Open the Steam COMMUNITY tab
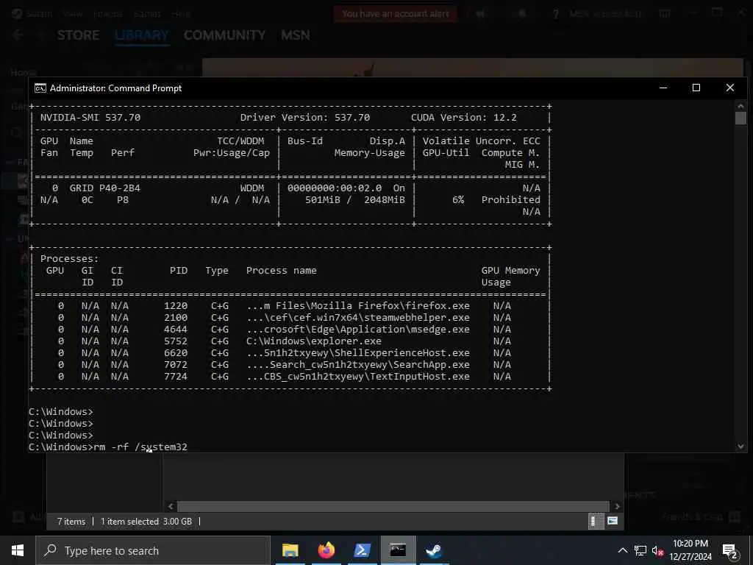The width and height of the screenshot is (753, 565). coord(224,35)
